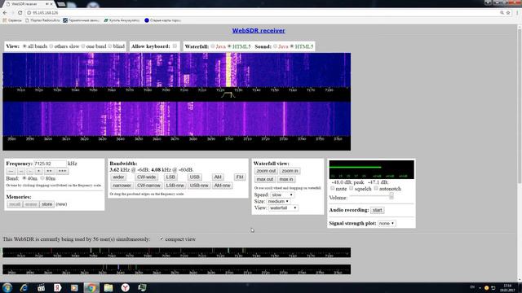This screenshot has height=293, width=522.
Task: Click the Frequency input field
Action: (50, 164)
